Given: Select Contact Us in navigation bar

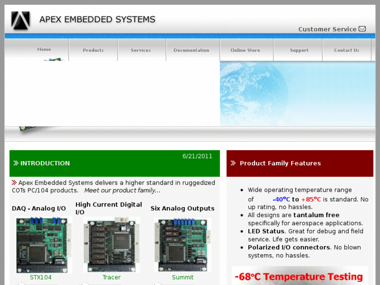Looking at the screenshot, I should pyautogui.click(x=347, y=50).
